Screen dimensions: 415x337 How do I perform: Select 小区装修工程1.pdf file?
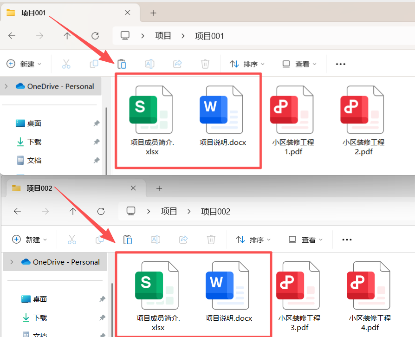(x=293, y=120)
